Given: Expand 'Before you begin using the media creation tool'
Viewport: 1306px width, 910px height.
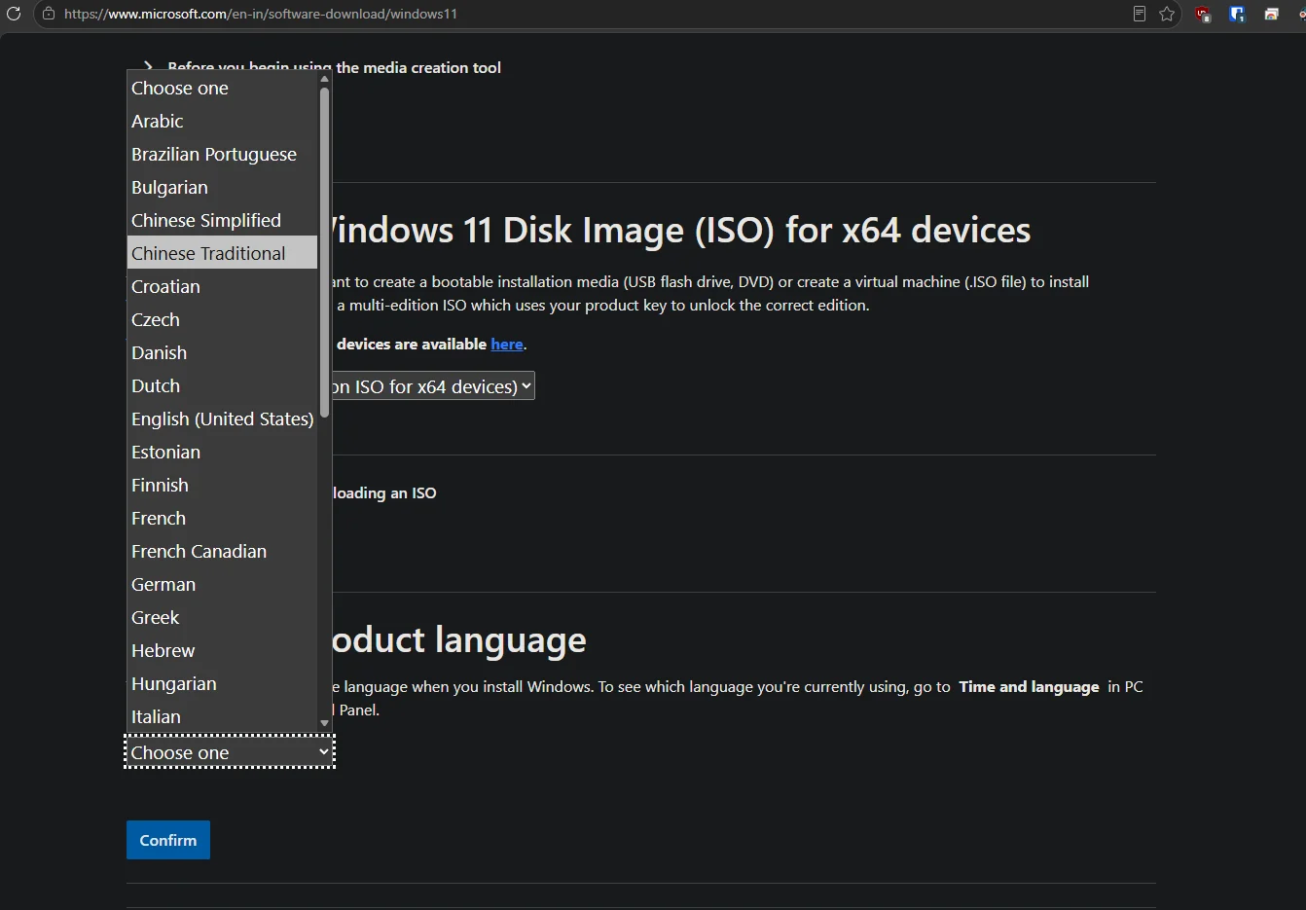Looking at the screenshot, I should point(334,67).
